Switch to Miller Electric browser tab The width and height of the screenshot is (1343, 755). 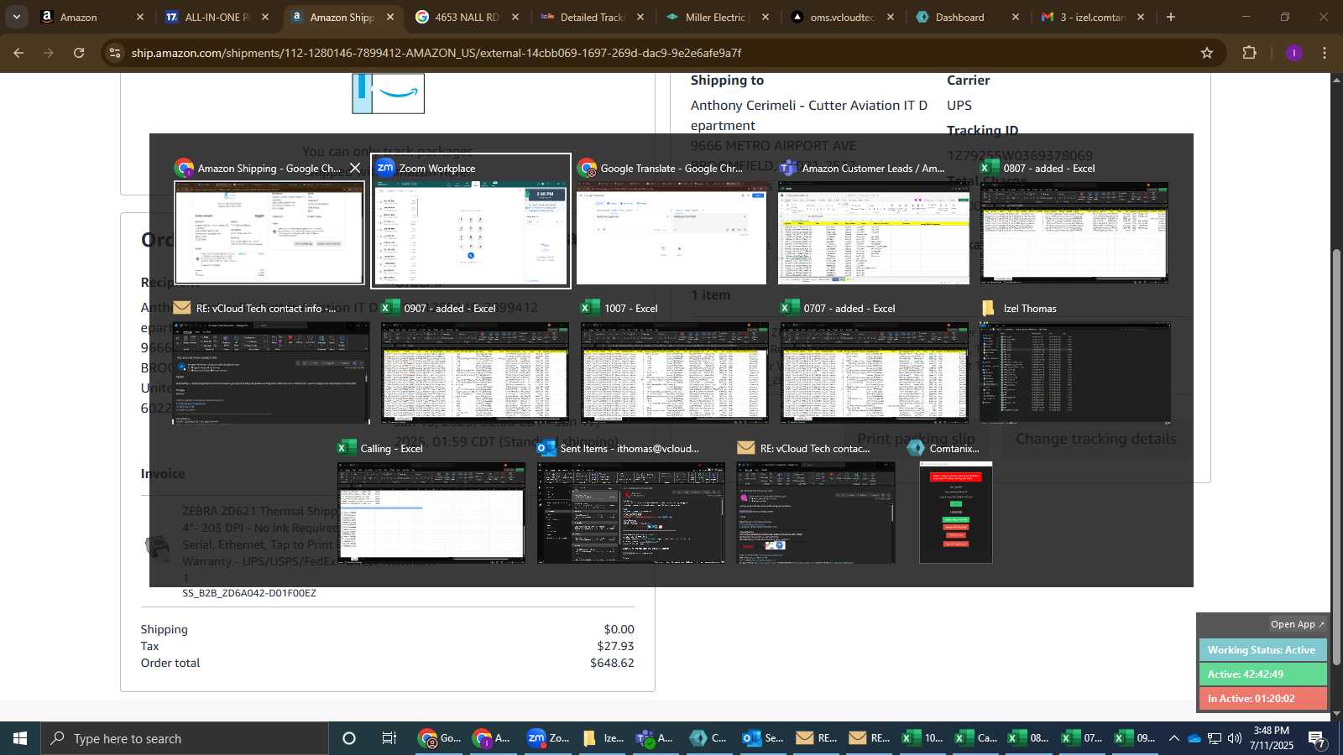pos(718,17)
